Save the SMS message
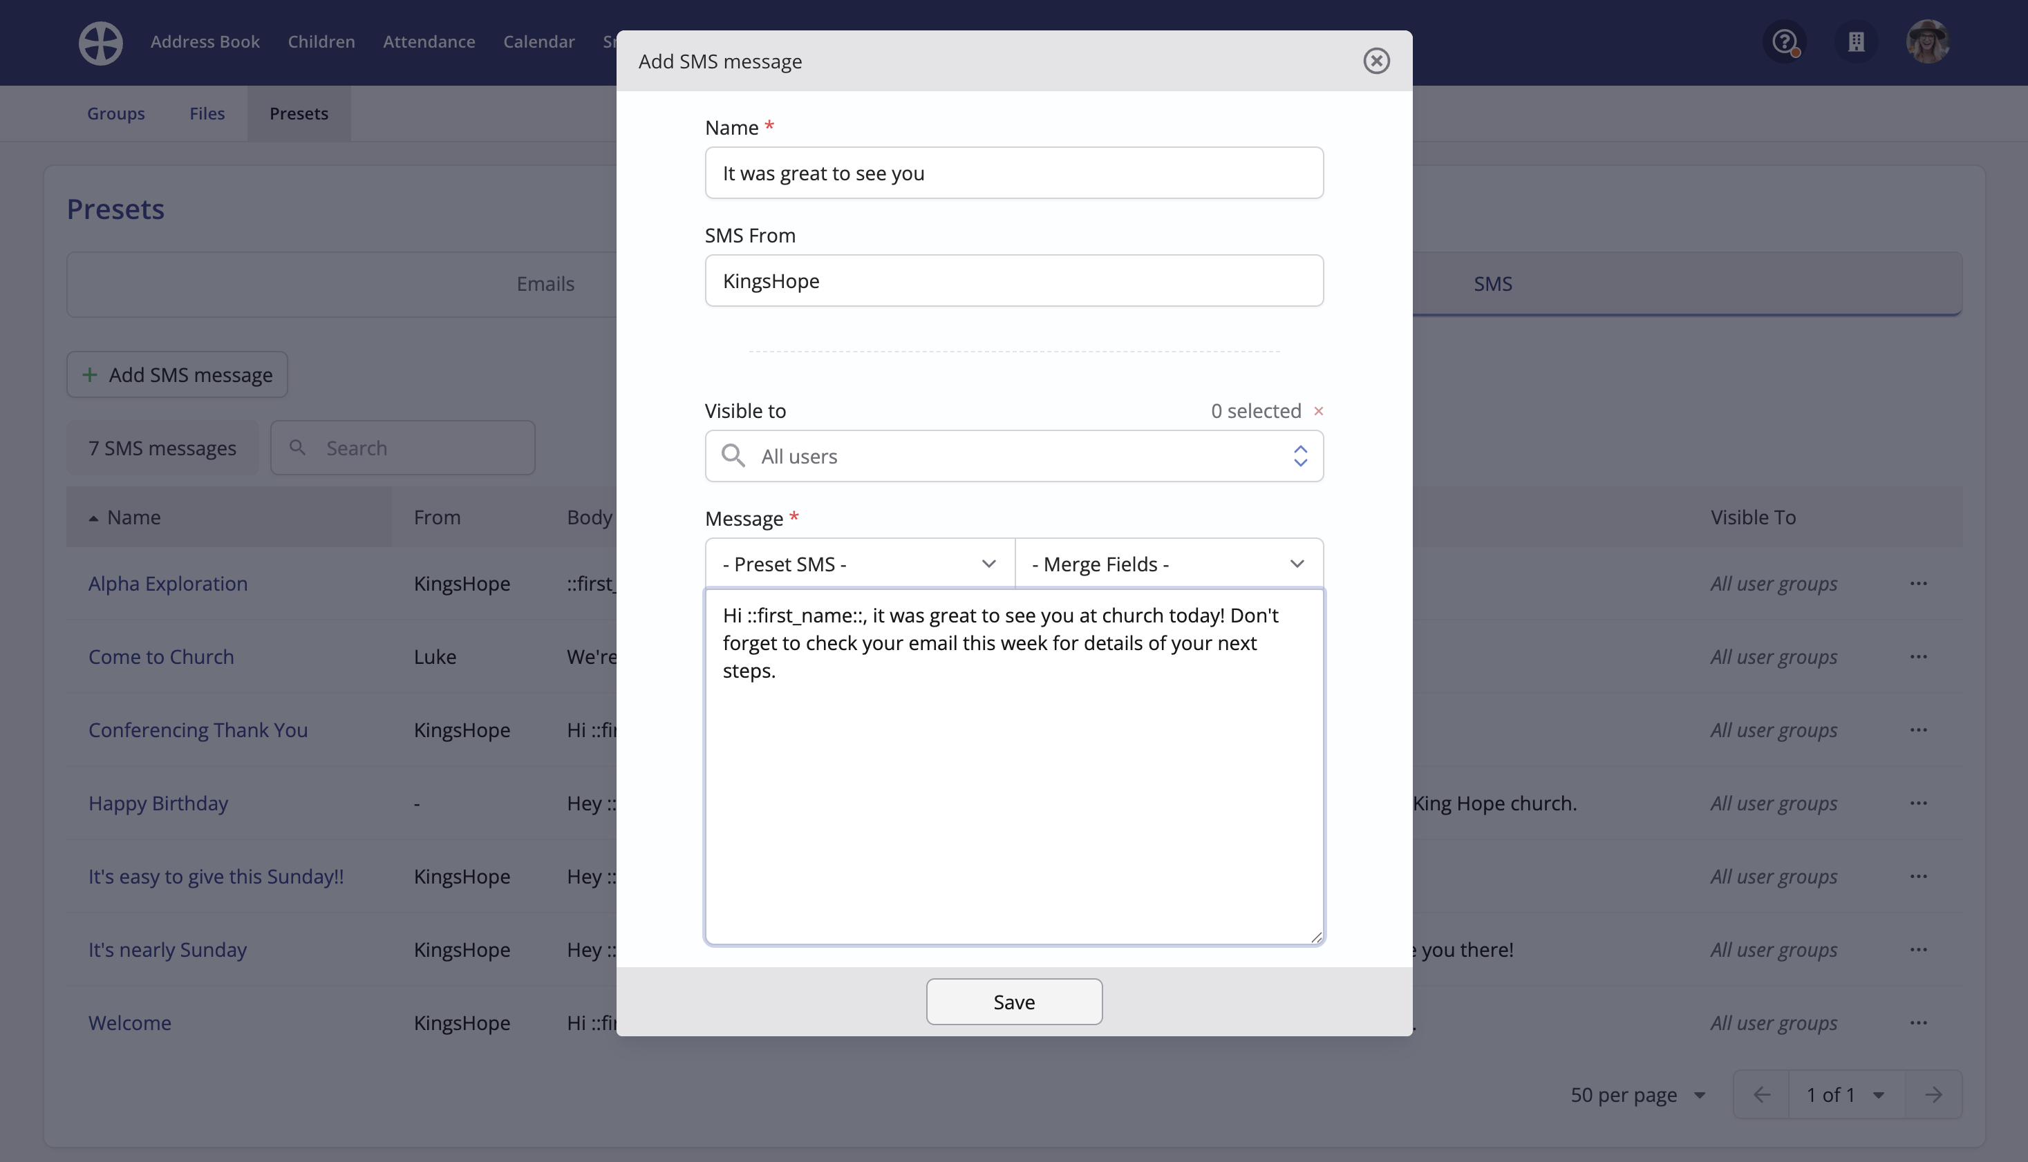The image size is (2028, 1162). pyautogui.click(x=1013, y=1002)
